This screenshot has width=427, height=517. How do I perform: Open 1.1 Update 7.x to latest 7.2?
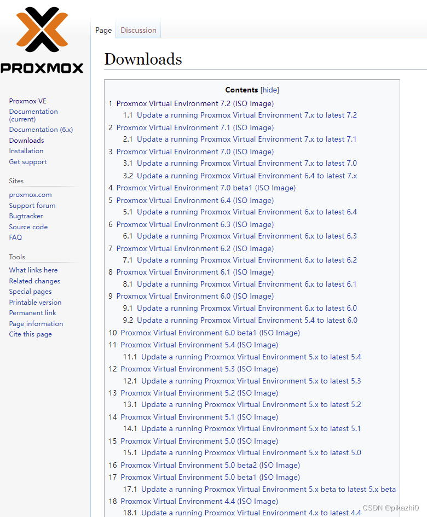[247, 115]
